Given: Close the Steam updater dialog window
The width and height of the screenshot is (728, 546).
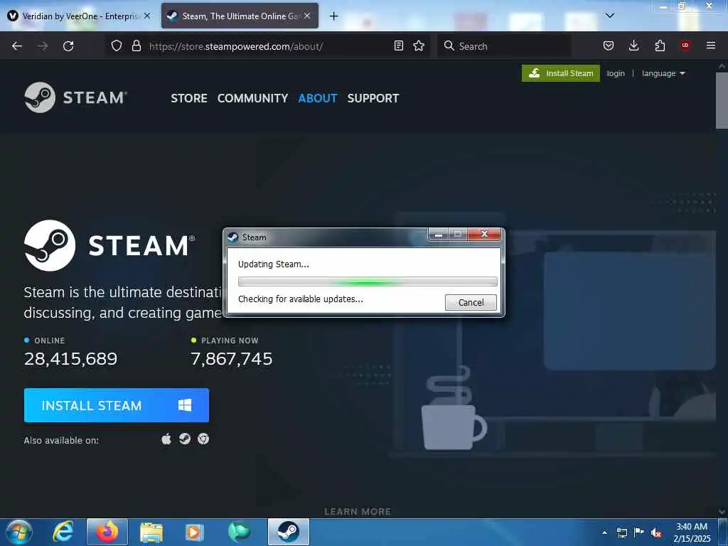Looking at the screenshot, I should pyautogui.click(x=484, y=234).
